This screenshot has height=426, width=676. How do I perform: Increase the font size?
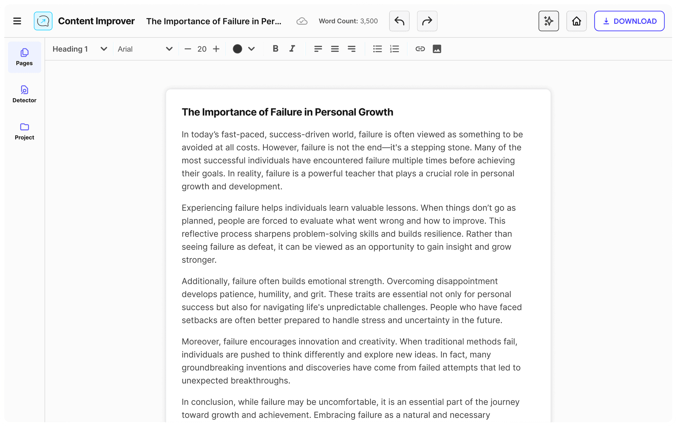coord(216,49)
